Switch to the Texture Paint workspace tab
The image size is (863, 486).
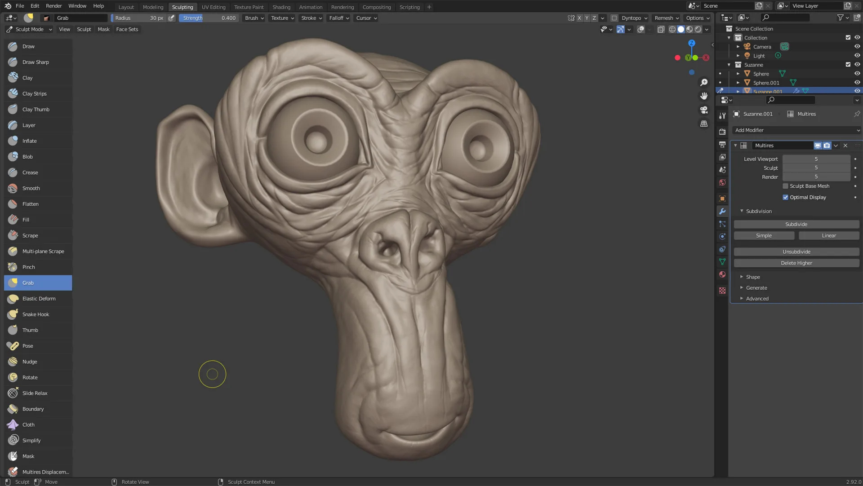[x=249, y=7]
